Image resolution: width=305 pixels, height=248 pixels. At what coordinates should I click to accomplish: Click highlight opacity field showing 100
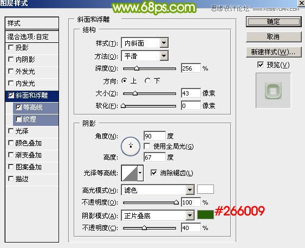point(191,202)
